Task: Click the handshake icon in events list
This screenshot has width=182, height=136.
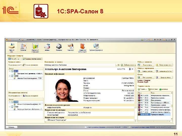Action: pyautogui.click(x=139, y=112)
